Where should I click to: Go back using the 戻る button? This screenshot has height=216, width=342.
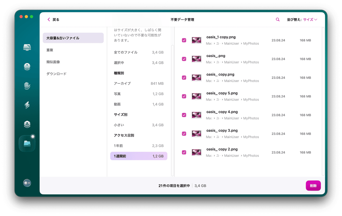[53, 20]
